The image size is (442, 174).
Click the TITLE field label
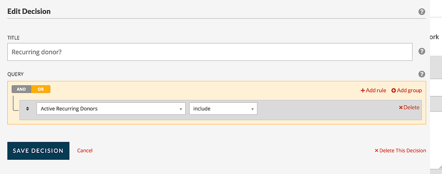pyautogui.click(x=14, y=38)
